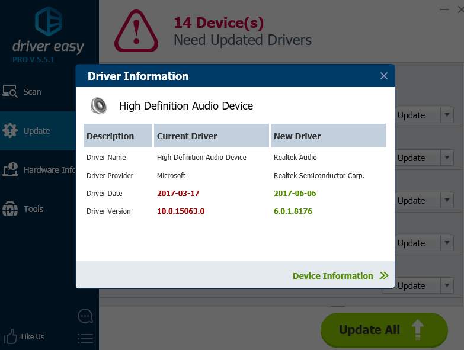Click the Update All button
This screenshot has height=350, width=464.
tap(384, 330)
